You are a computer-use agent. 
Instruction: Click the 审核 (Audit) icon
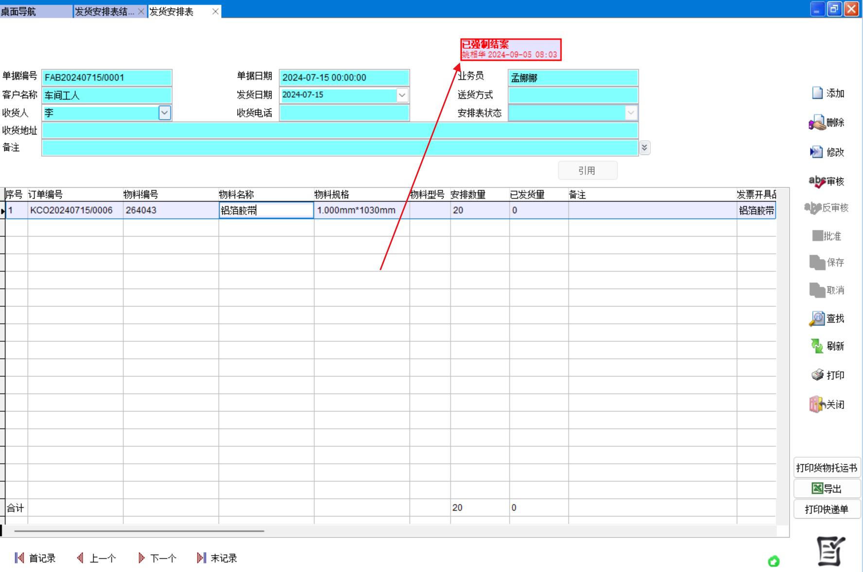click(817, 181)
